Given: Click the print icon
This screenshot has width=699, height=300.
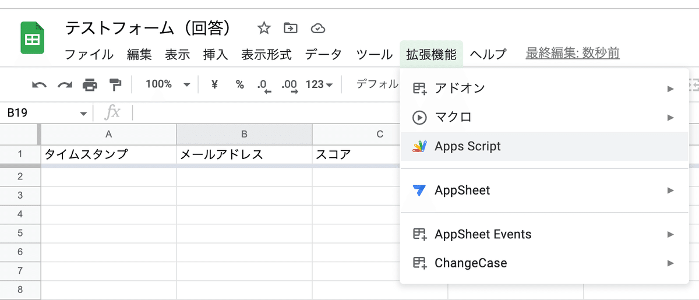Looking at the screenshot, I should (90, 85).
